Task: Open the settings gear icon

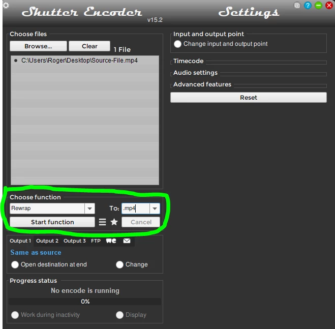Action: pos(6,6)
